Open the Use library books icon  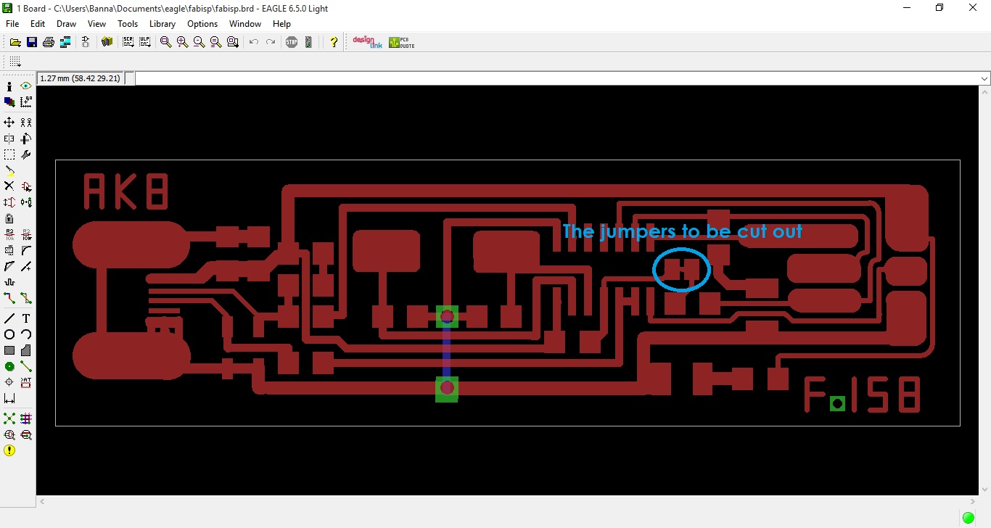pyautogui.click(x=107, y=42)
